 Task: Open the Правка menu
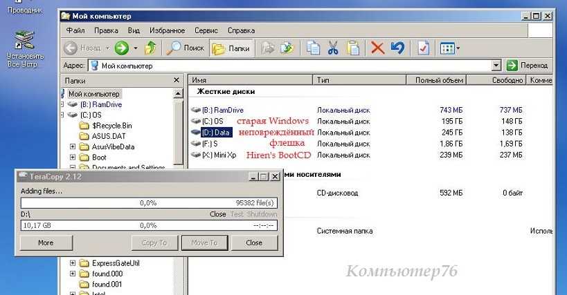point(106,30)
